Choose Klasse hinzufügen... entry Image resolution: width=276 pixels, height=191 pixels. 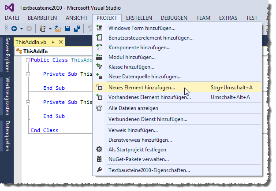click(177, 67)
